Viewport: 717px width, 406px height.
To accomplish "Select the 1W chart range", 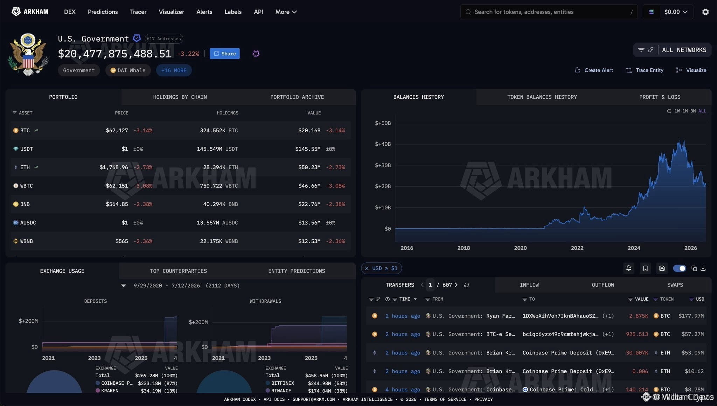I will (677, 111).
